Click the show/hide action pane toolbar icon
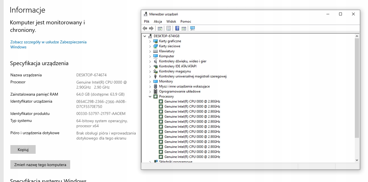368x182 pixels. click(x=184, y=28)
